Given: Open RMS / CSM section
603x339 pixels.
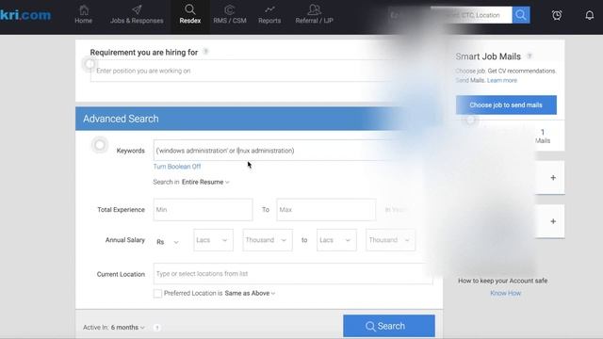Looking at the screenshot, I should 230,15.
